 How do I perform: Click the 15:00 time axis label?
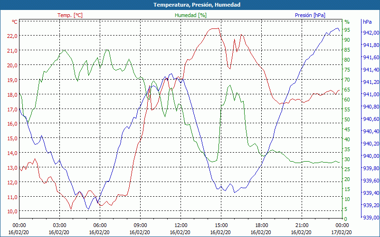click(x=221, y=226)
